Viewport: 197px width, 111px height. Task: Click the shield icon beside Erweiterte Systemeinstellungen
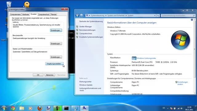click(77, 37)
